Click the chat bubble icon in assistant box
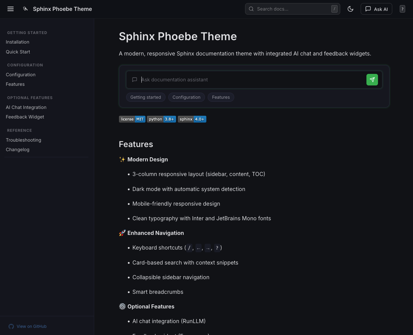This screenshot has height=335, width=413. point(135,80)
